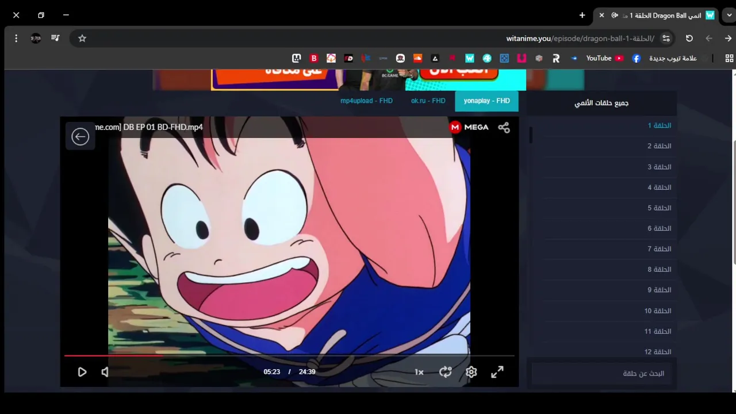This screenshot has height=414, width=736.
Task: Click the episode list scrollbar
Action: click(531, 136)
